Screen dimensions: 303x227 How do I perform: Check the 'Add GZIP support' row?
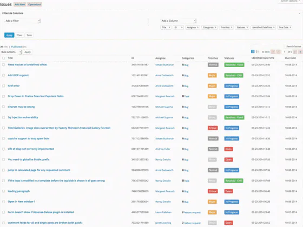click(3, 75)
